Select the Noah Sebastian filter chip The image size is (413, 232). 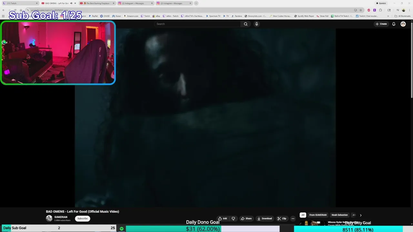pyautogui.click(x=339, y=215)
